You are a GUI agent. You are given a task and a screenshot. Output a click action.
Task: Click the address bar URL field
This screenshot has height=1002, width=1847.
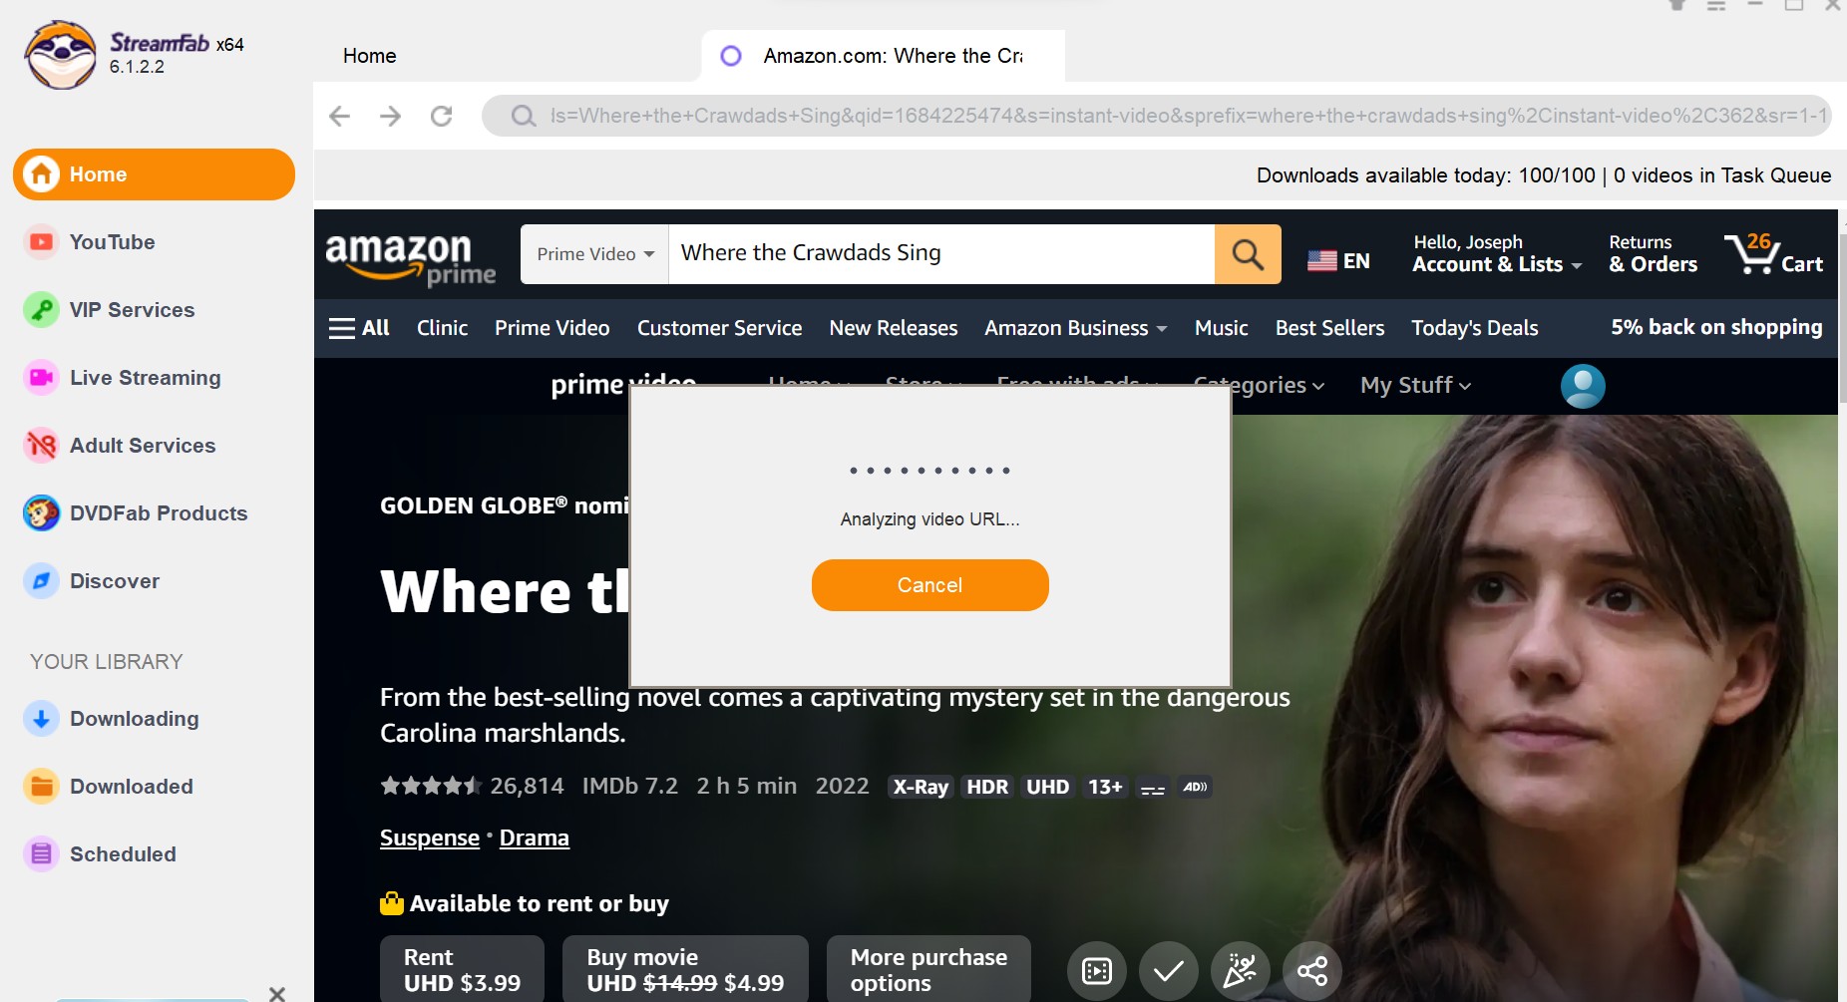pyautogui.click(x=1157, y=116)
